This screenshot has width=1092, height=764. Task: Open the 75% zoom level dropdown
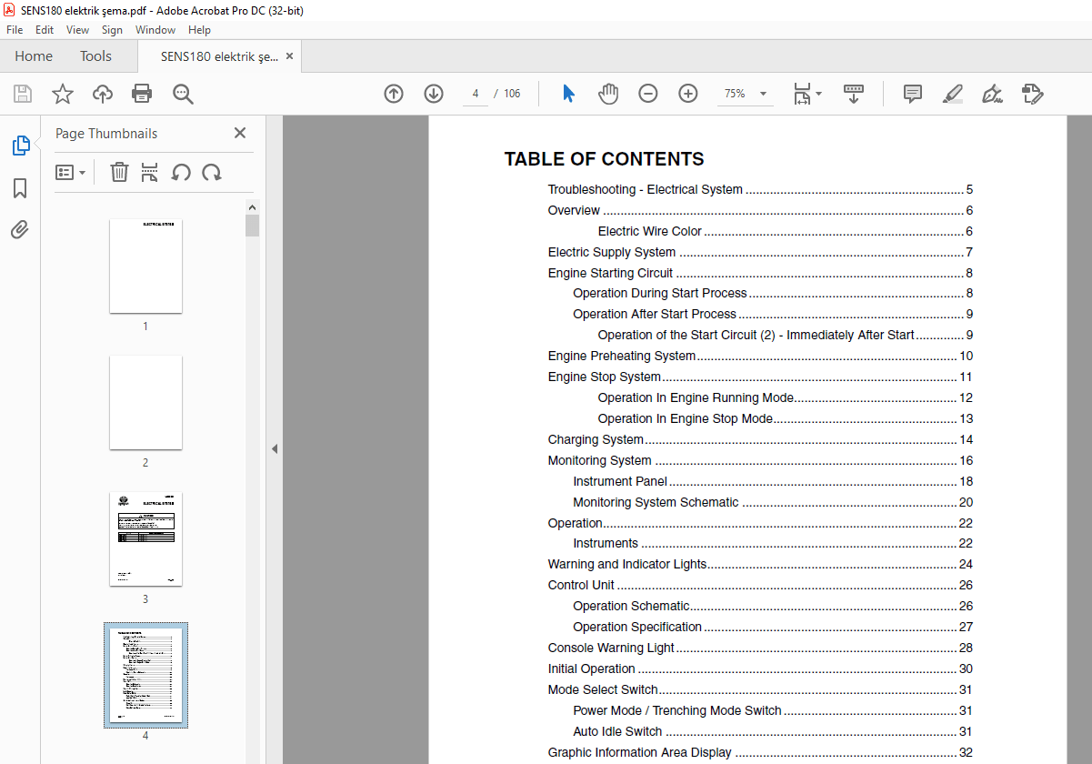(745, 94)
